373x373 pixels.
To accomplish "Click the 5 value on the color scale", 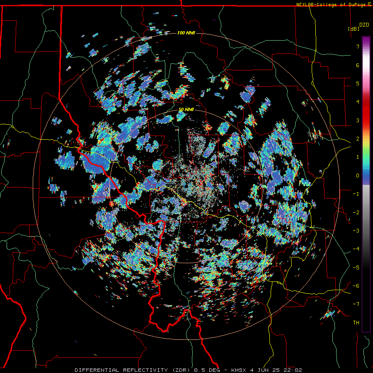I will point(358,83).
